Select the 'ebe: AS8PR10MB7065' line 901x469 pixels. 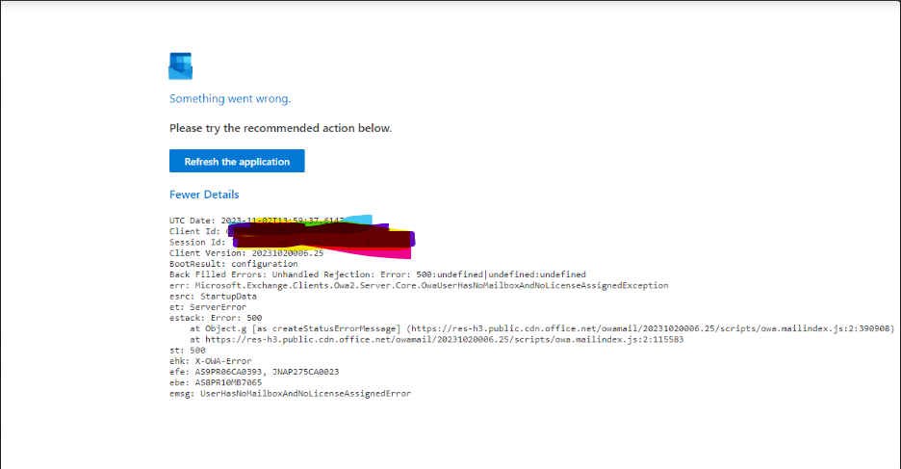pyautogui.click(x=216, y=382)
